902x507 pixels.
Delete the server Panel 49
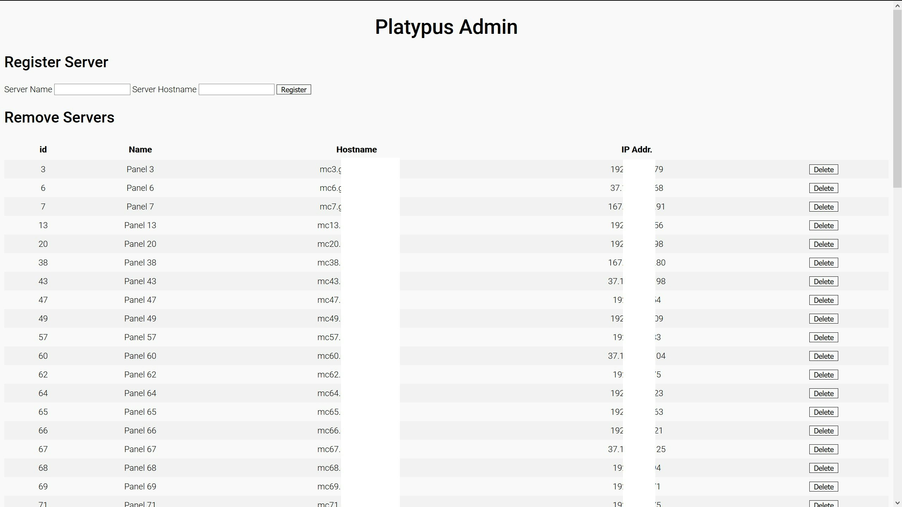pyautogui.click(x=823, y=318)
